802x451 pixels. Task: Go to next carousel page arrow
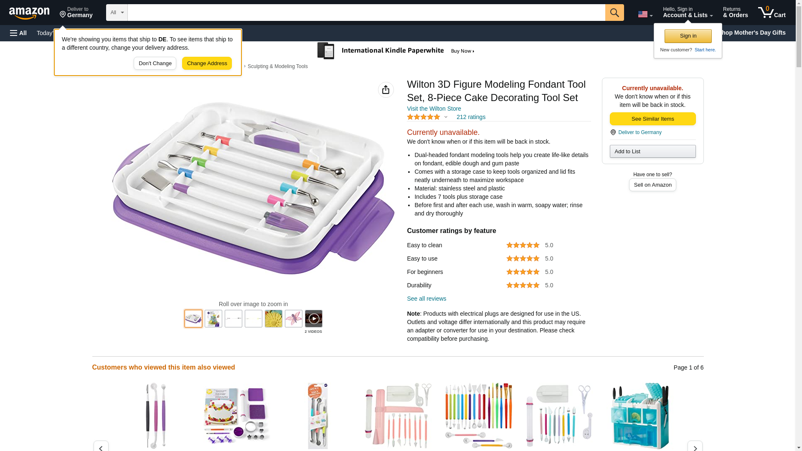(x=695, y=447)
